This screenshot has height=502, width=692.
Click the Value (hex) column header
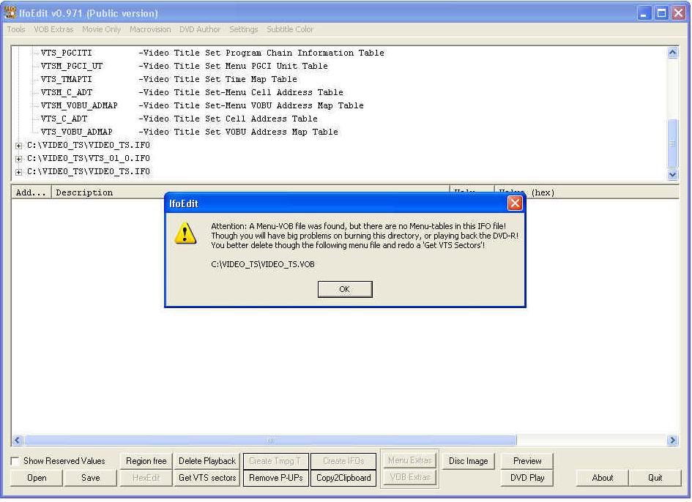point(586,192)
